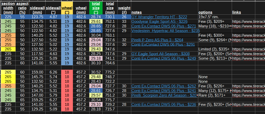Screen dimensions: 265x114
Task: Select the None cell in the 748.7 row
Action: coord(215,77)
